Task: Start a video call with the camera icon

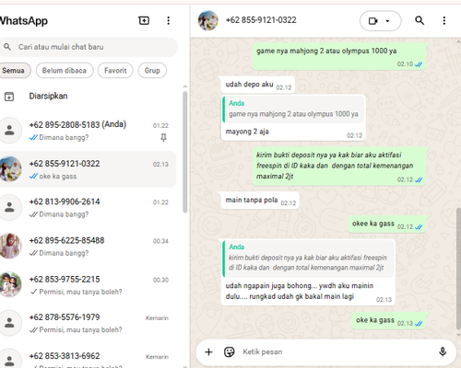Action: tap(373, 21)
